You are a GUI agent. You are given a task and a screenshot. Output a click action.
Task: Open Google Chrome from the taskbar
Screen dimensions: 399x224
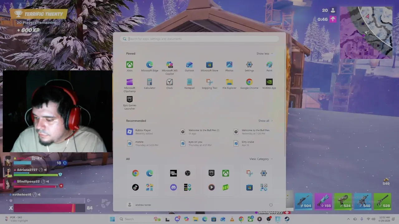coord(241,219)
